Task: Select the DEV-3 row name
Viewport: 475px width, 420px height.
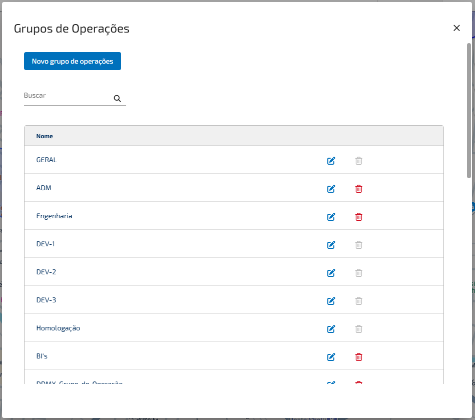Action: [x=46, y=300]
